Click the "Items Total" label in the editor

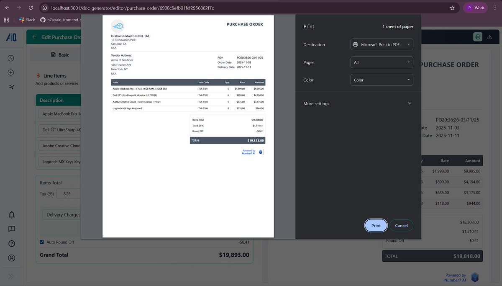(51, 183)
